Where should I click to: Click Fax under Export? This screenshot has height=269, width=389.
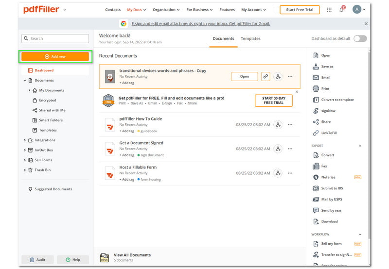[320, 166]
